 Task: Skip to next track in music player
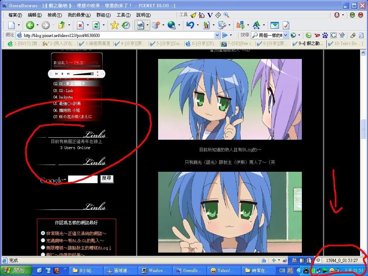click(x=68, y=74)
